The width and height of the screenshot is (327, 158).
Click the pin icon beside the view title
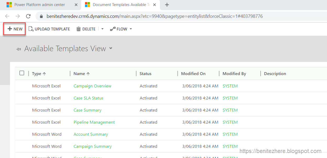point(18,49)
